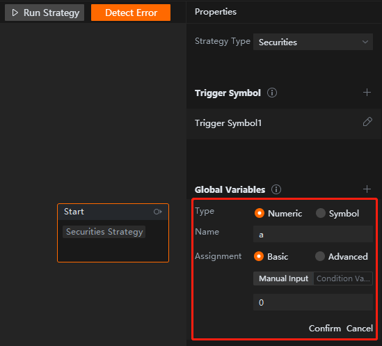Edit Trigger Symbol1 using the pencil icon
This screenshot has height=346, width=382.
click(x=367, y=122)
